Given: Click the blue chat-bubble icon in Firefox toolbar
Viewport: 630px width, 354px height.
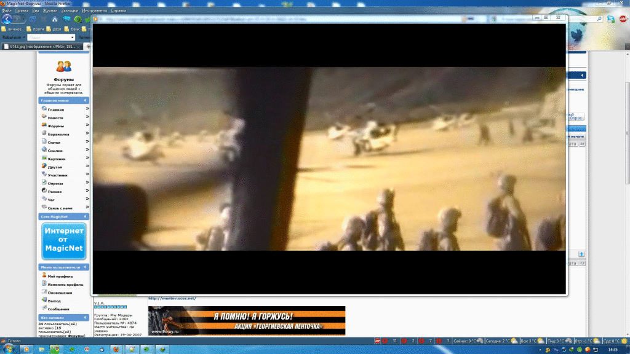Looking at the screenshot, I should tap(66, 19).
